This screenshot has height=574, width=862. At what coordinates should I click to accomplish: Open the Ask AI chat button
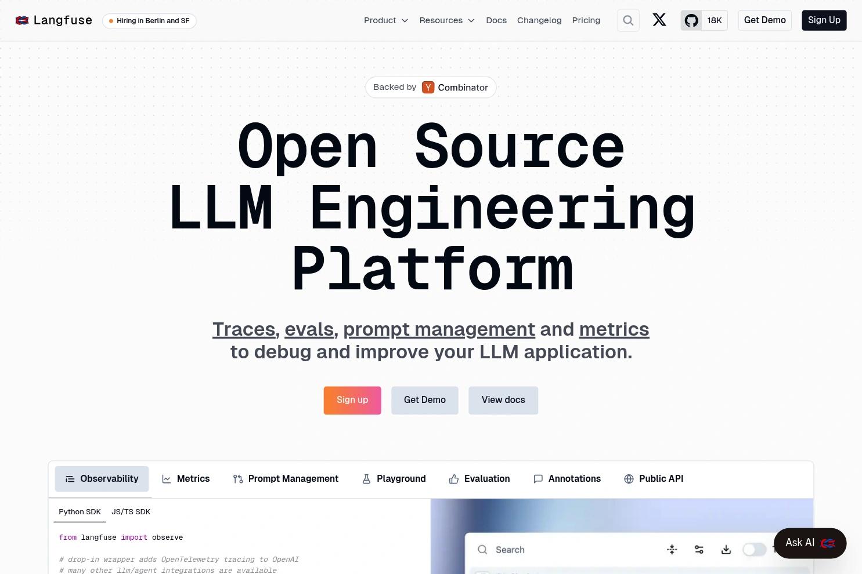810,543
